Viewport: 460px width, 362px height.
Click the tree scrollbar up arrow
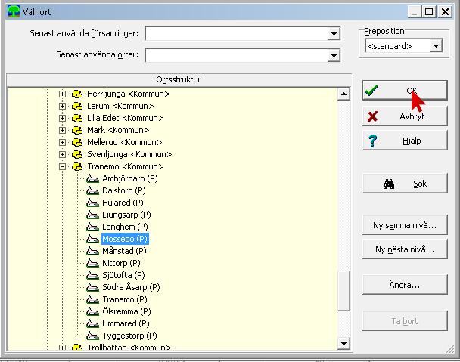tap(343, 94)
